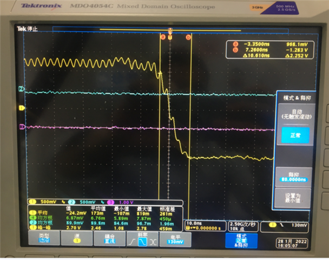Screen dimensions: 329x260
Task: Click the 模式 & 释抑 side menu title
Action: click(297, 98)
